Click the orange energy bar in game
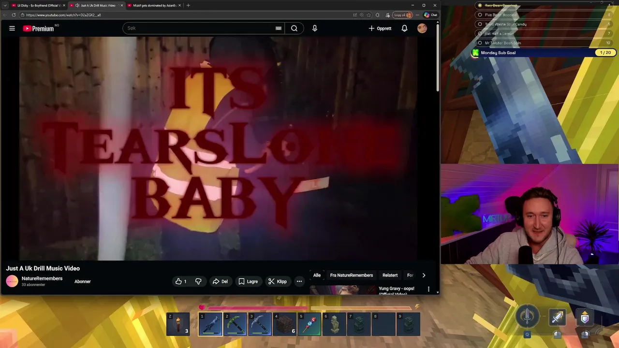Image resolution: width=619 pixels, height=348 pixels. [361, 307]
